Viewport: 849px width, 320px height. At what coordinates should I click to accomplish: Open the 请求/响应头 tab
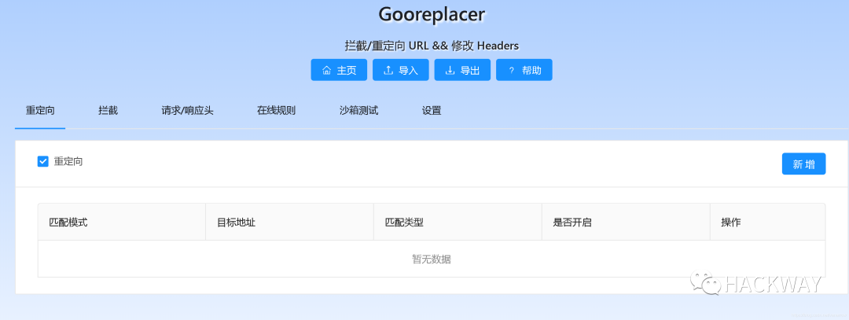(187, 111)
